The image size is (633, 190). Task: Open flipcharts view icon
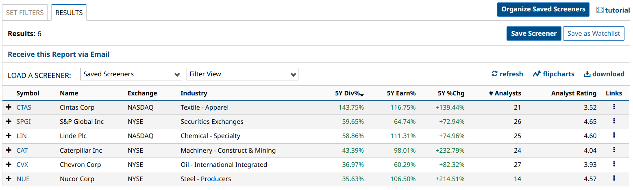click(x=537, y=74)
